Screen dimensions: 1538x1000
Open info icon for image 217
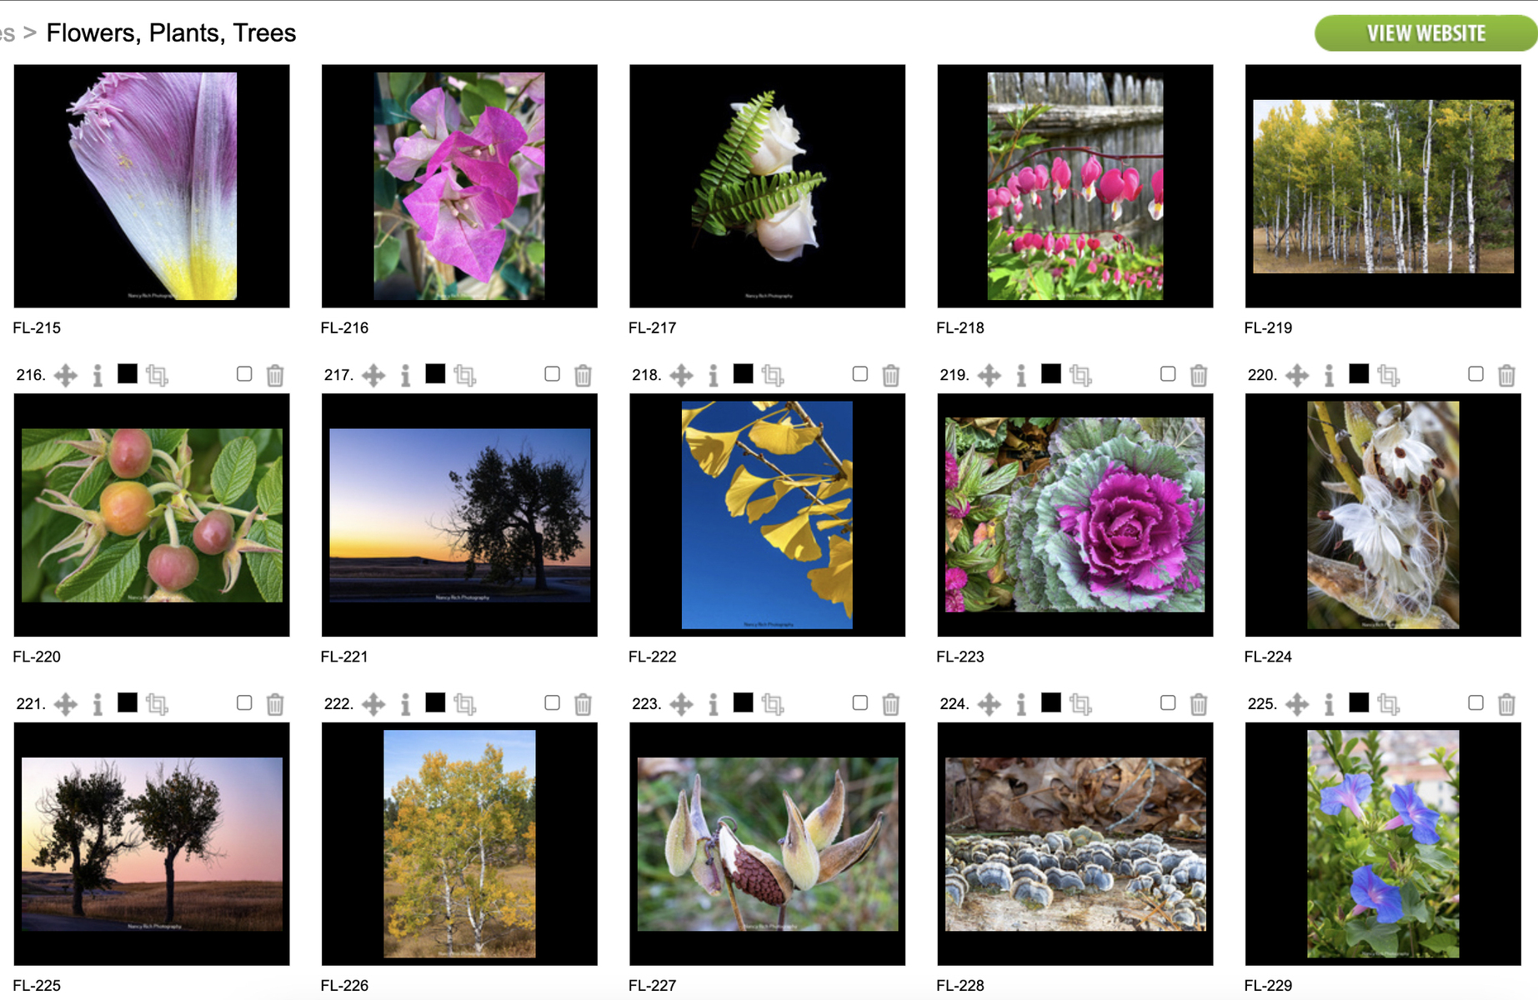point(405,376)
